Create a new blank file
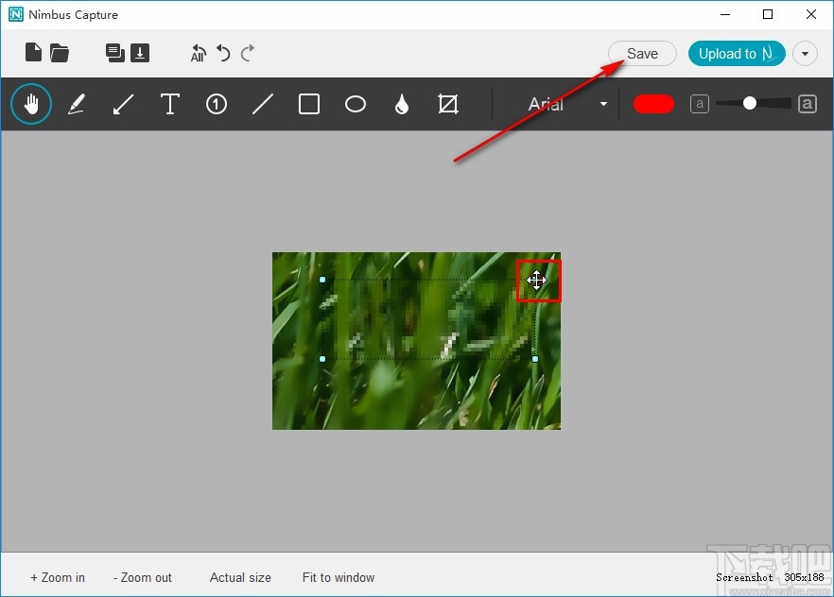Viewport: 834px width, 597px height. tap(33, 53)
